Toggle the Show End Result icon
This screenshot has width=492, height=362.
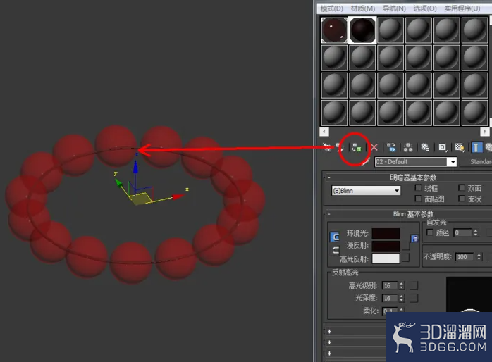point(476,147)
